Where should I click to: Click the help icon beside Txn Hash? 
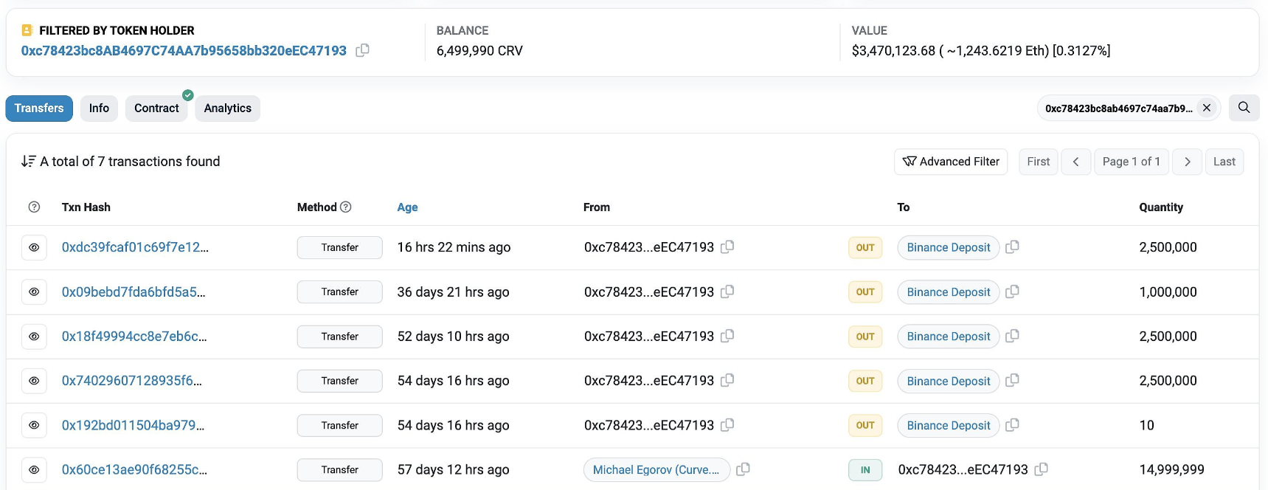click(x=34, y=207)
